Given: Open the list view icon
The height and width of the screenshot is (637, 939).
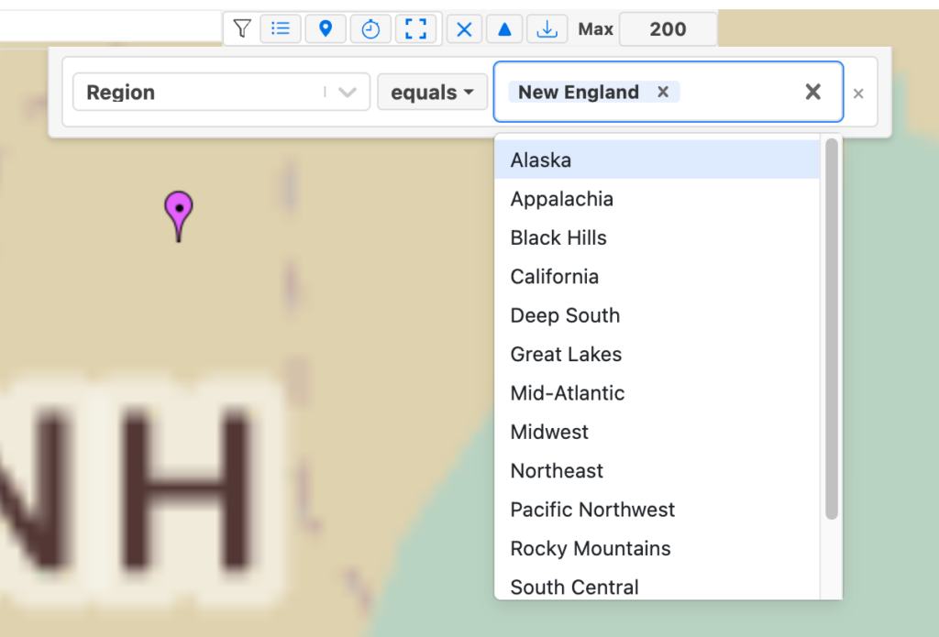Looking at the screenshot, I should 281,28.
